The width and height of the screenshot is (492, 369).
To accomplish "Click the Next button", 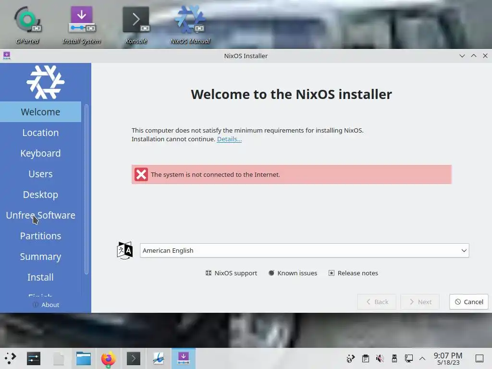I will [x=420, y=302].
